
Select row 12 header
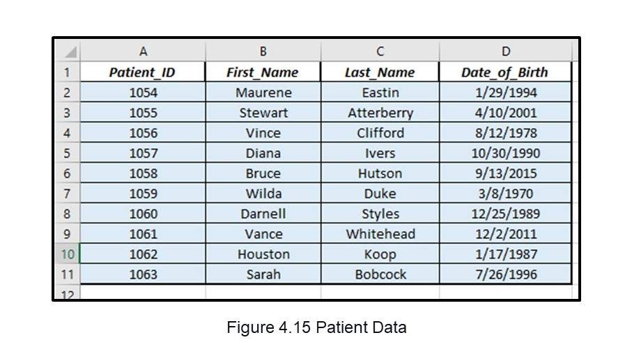[68, 294]
